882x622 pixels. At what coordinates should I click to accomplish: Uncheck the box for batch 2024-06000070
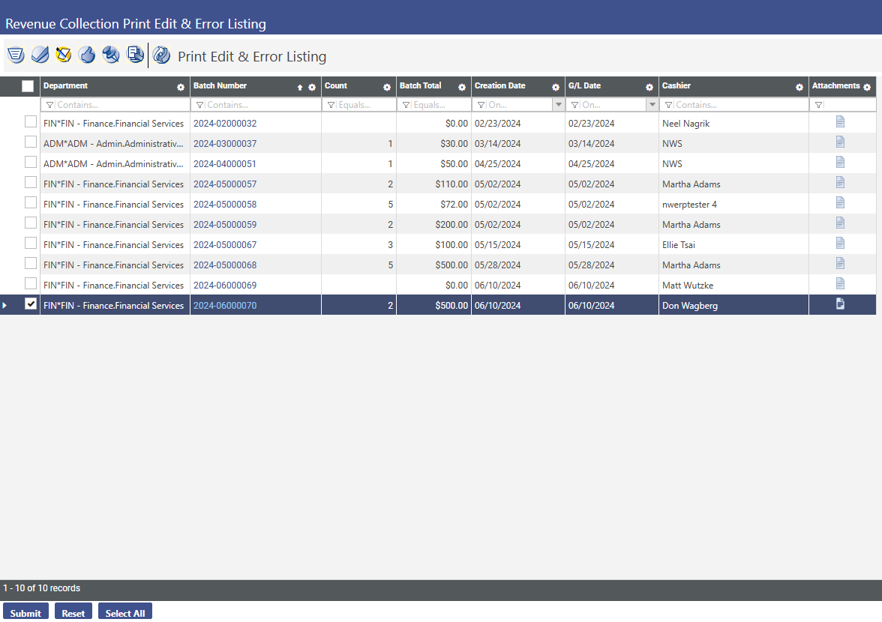[31, 304]
